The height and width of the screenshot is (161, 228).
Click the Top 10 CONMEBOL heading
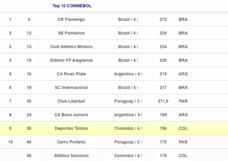coord(72,6)
